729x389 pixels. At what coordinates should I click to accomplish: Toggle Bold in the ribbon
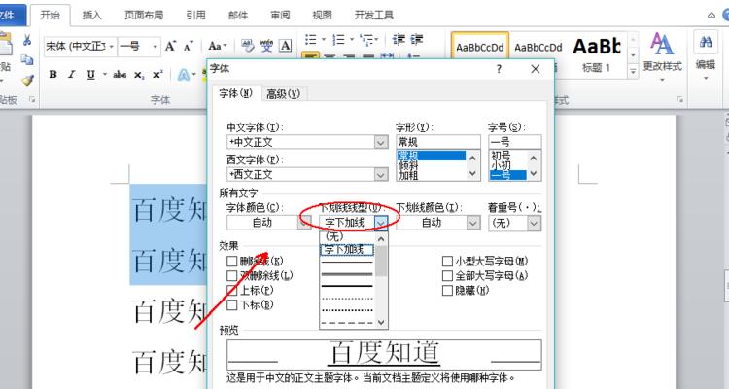coord(53,75)
